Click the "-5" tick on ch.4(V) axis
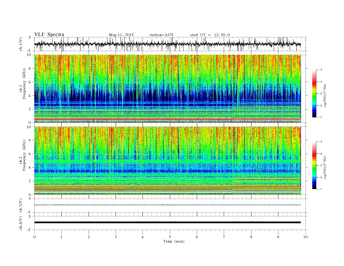The image size is (344, 266). click(x=29, y=230)
